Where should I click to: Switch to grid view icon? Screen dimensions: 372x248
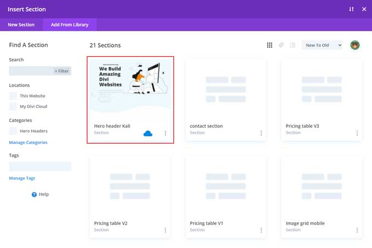pyautogui.click(x=270, y=45)
